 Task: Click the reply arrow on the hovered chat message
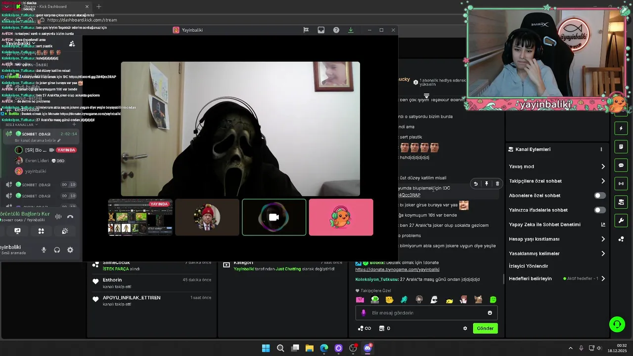click(476, 184)
